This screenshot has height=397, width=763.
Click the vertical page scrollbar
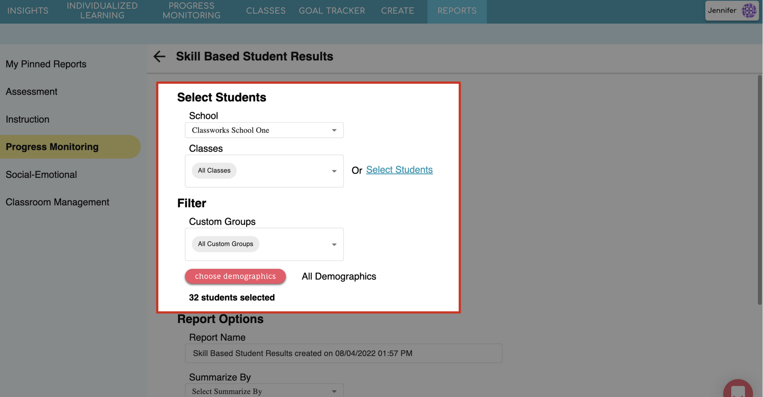[759, 190]
